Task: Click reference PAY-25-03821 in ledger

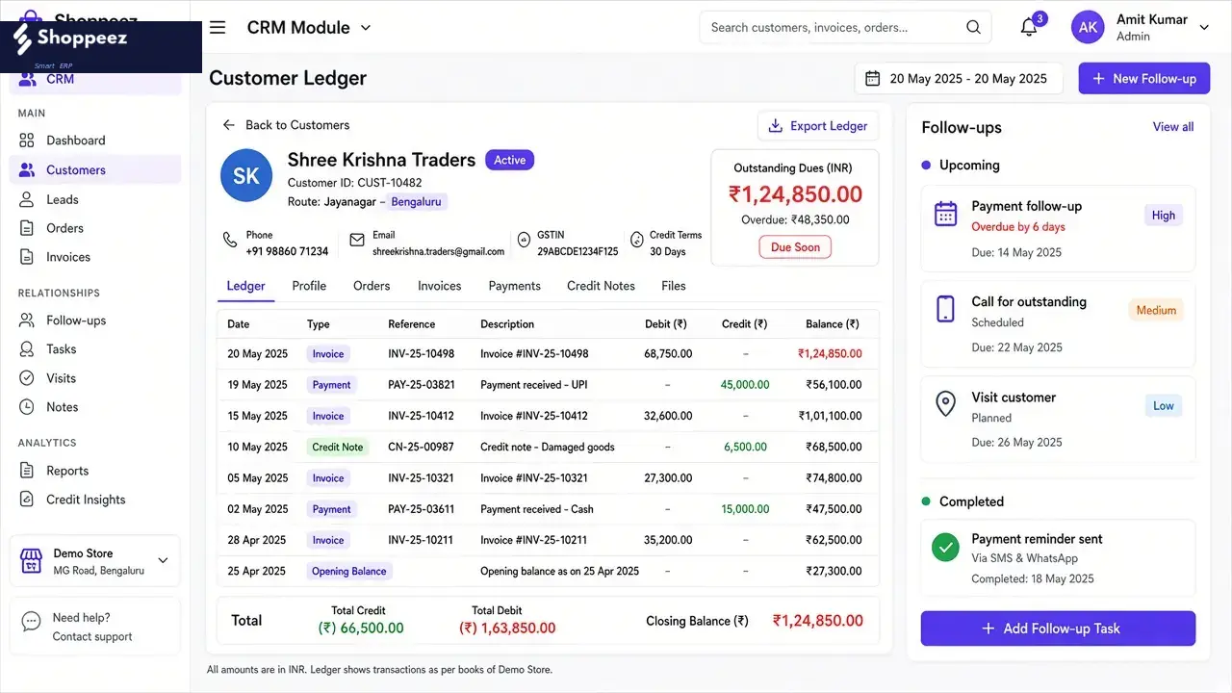Action: click(422, 385)
